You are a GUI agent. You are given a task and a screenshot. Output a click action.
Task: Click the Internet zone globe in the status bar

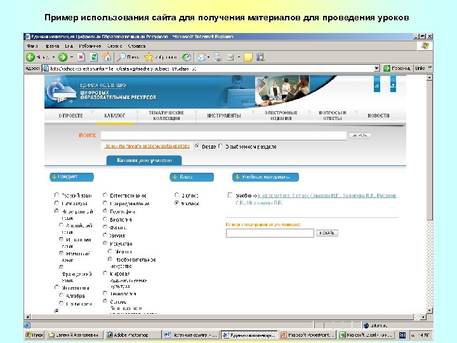click(x=366, y=325)
